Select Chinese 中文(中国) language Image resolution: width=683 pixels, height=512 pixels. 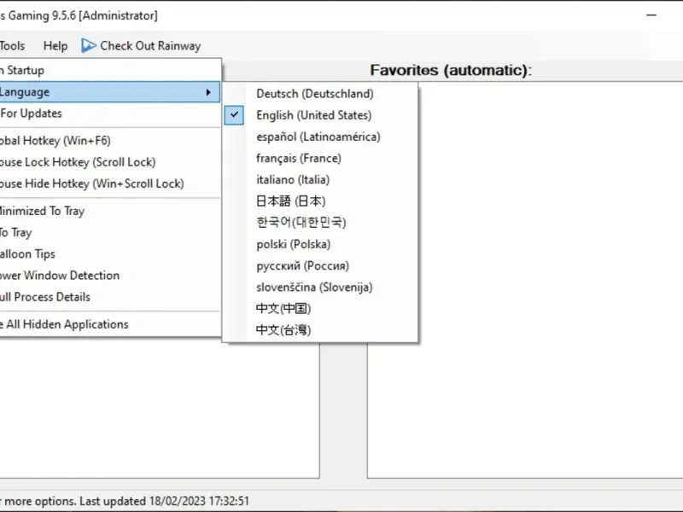click(321, 309)
